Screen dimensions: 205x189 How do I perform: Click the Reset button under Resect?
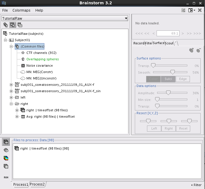[x=183, y=128]
